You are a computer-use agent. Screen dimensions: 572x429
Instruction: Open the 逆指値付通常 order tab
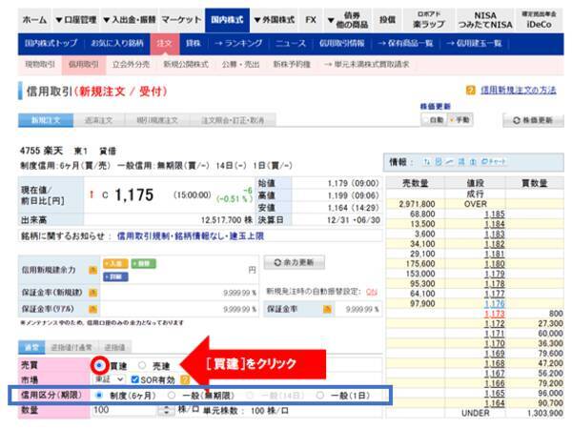(72, 348)
